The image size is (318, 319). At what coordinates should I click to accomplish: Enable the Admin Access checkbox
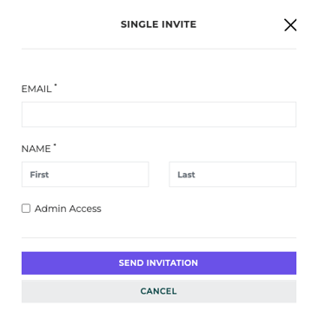[26, 209]
